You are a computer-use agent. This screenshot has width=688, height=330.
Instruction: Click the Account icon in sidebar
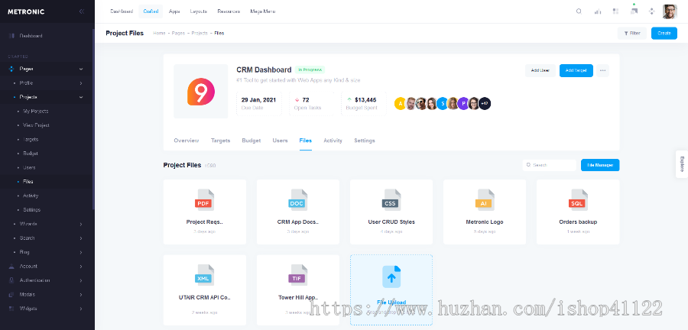[11, 267]
